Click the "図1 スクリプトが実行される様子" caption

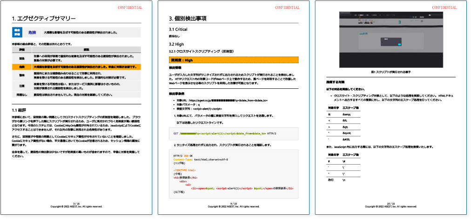(x=391, y=72)
